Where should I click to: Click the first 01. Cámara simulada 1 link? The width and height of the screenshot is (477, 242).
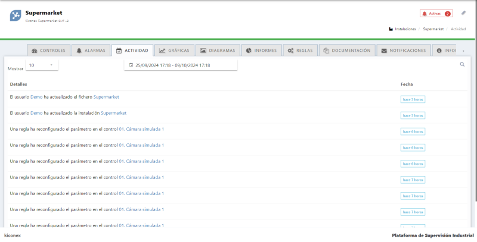[x=141, y=128]
